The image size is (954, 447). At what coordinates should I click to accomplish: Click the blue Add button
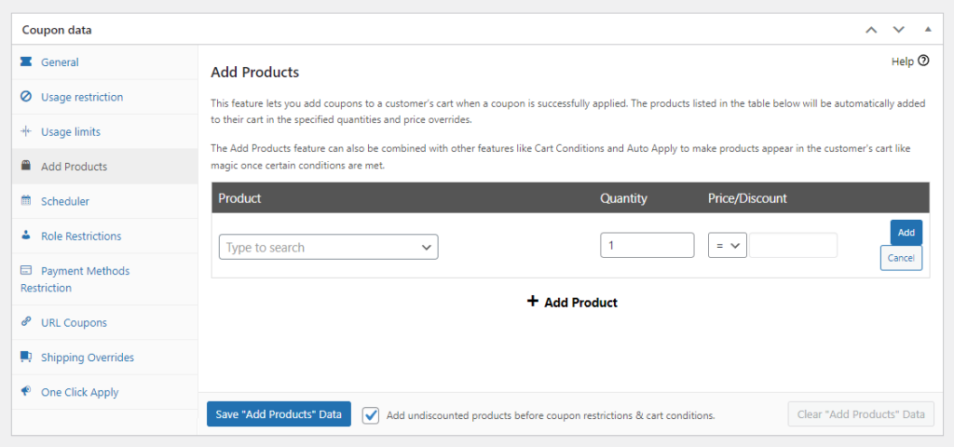point(906,232)
